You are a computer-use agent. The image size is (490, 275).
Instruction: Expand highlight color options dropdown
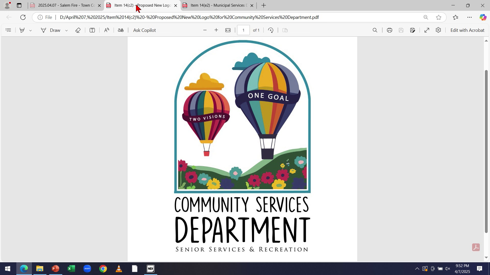pos(30,30)
